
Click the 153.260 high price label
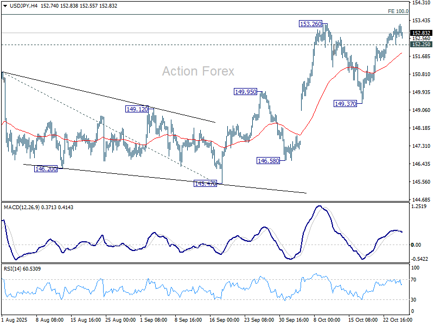click(x=310, y=24)
